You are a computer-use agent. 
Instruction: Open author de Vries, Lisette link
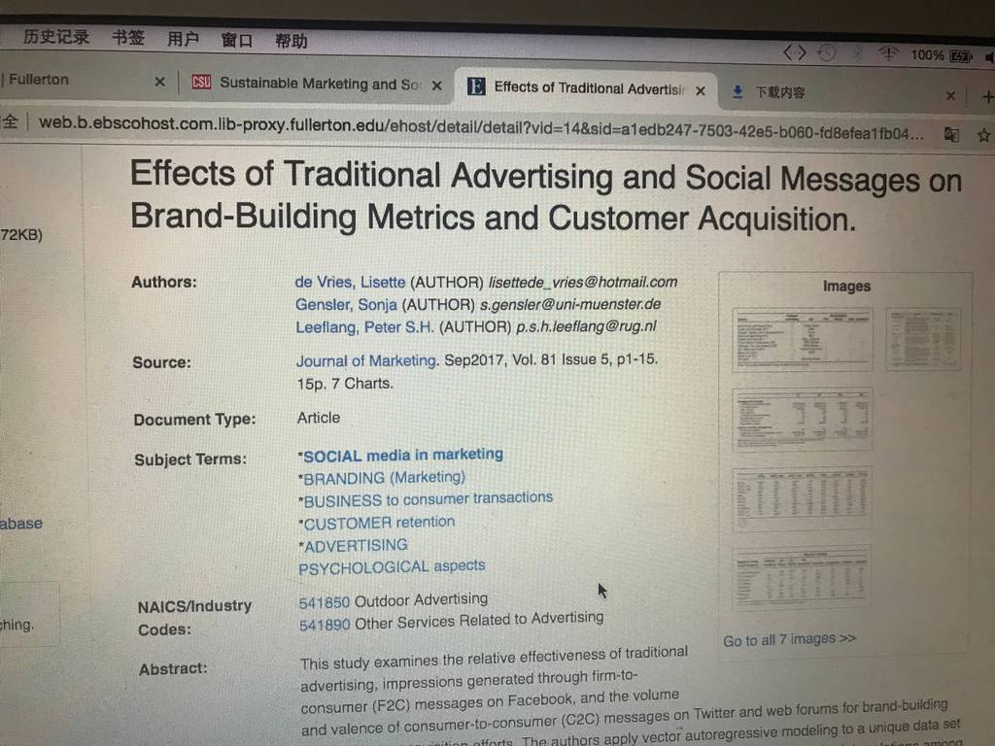click(350, 282)
